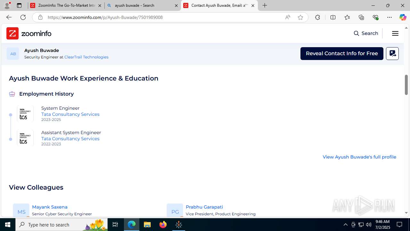Screen dimensions: 410x231
Task: Open Settings and more menu
Action: tap(389, 17)
